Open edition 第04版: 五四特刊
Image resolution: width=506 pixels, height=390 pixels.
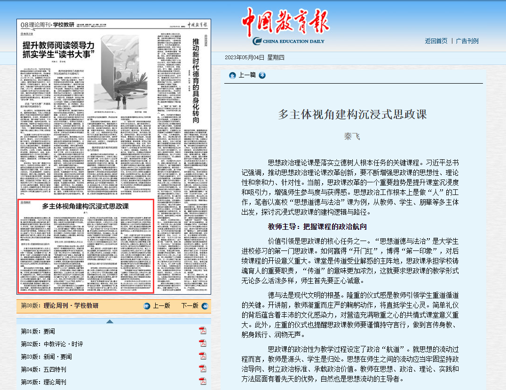click(x=44, y=369)
